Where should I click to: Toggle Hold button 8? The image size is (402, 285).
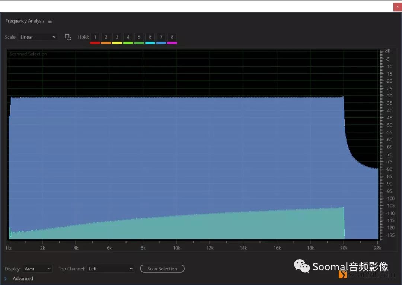pos(172,37)
